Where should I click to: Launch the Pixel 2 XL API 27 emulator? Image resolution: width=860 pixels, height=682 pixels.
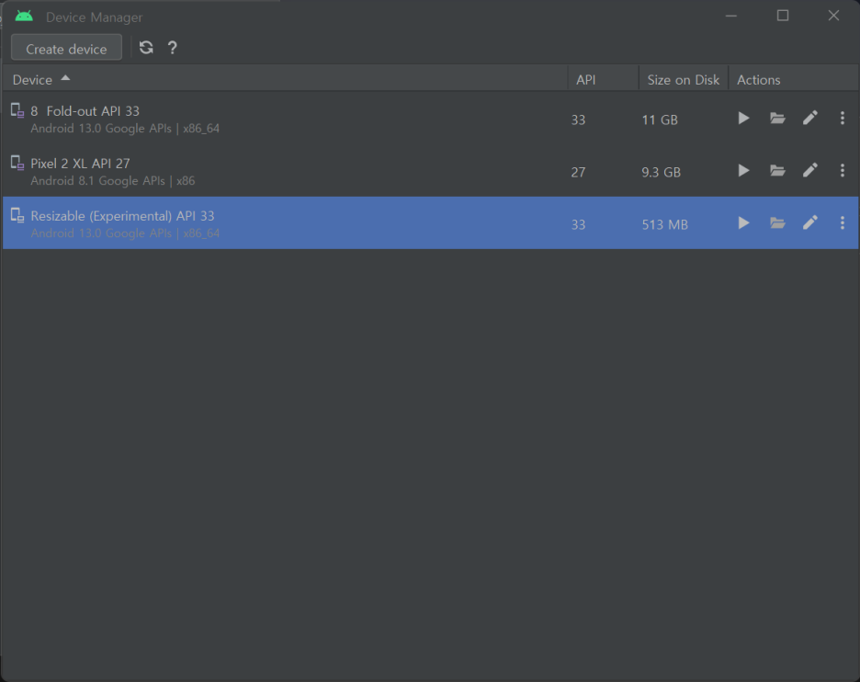click(x=743, y=171)
